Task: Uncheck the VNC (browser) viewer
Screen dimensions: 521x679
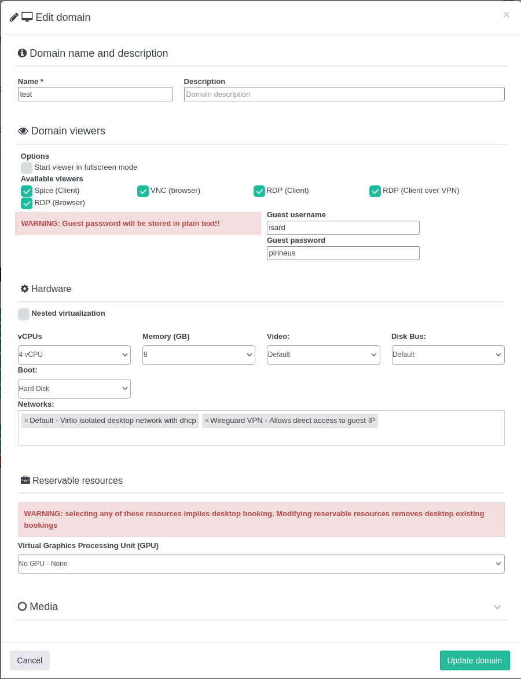Action: [x=143, y=191]
